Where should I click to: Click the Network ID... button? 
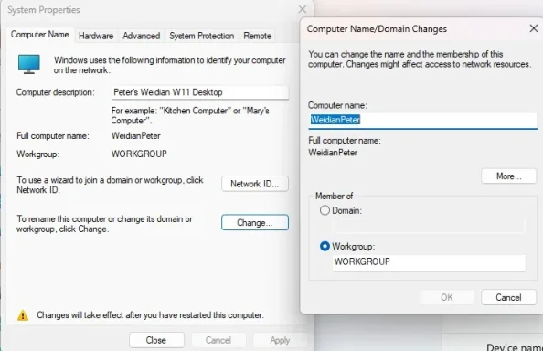point(255,184)
